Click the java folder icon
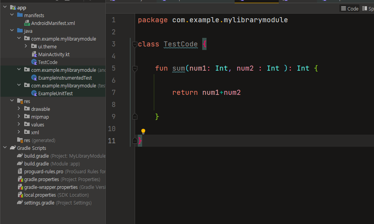374x224 pixels. tap(20, 31)
